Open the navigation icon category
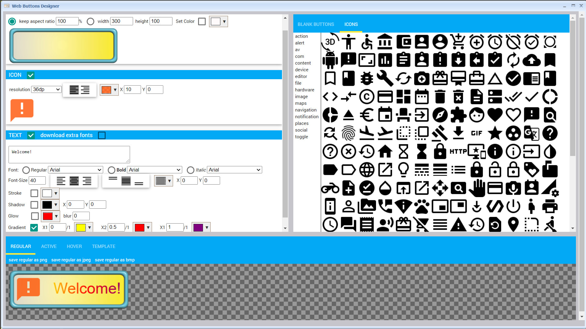Screen dimensions: 586x329 tap(306, 110)
